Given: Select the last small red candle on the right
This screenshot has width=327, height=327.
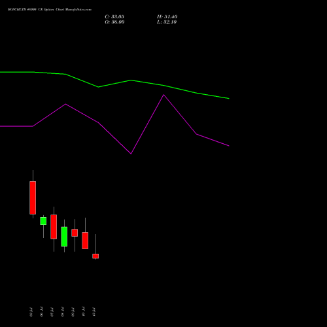Looking at the screenshot, I should tap(95, 256).
